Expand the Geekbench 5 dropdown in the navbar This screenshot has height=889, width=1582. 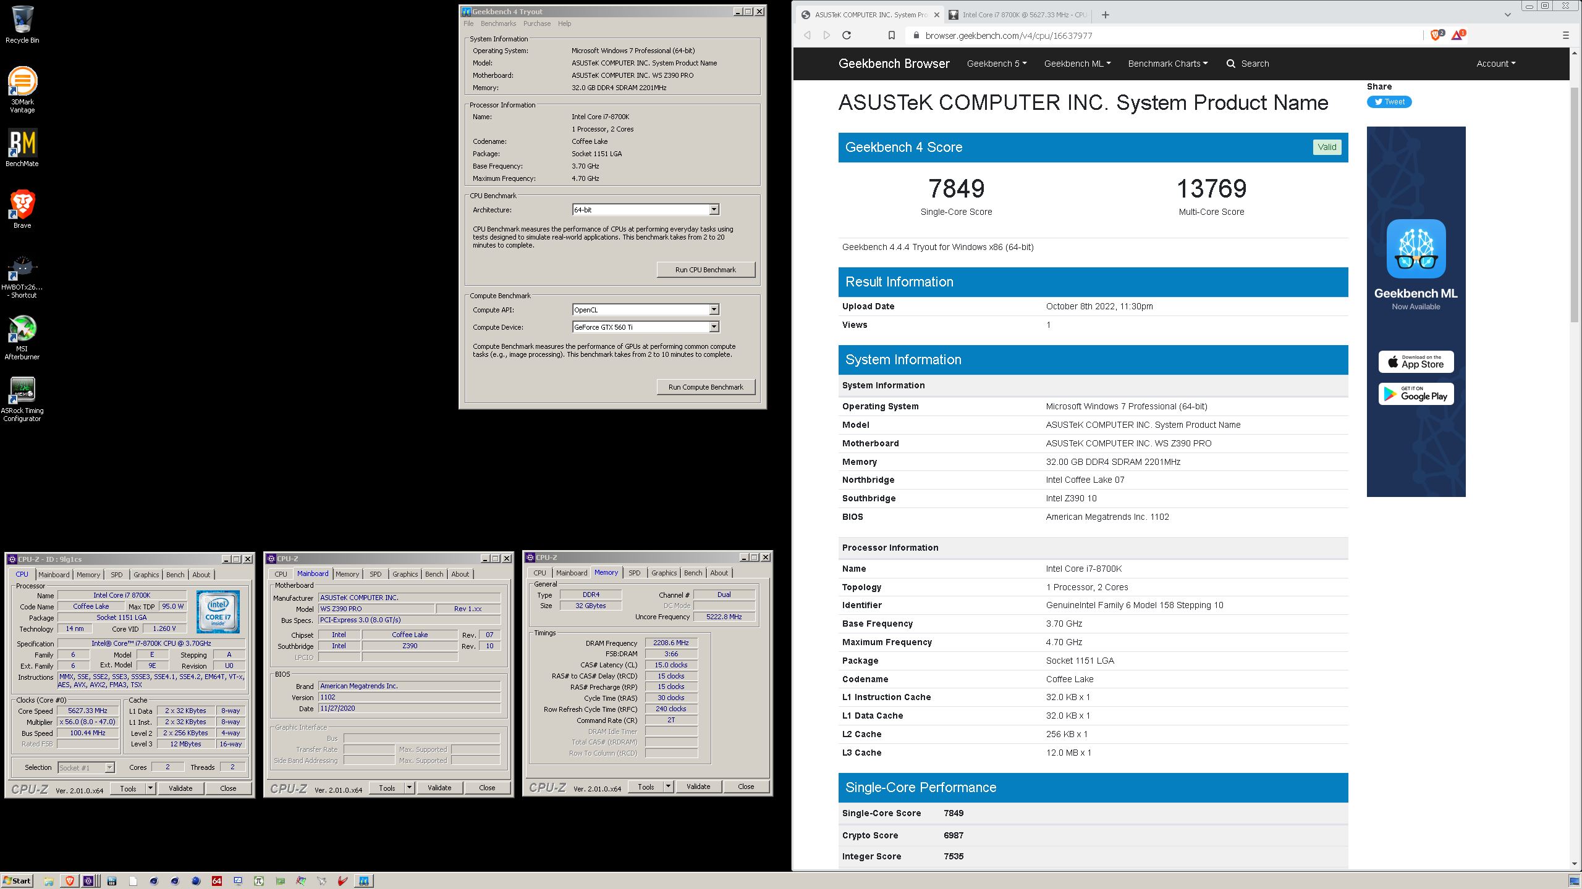pyautogui.click(x=997, y=64)
